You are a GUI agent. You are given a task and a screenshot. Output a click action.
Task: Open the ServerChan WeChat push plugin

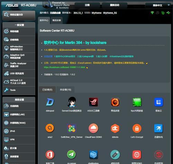click(72, 102)
